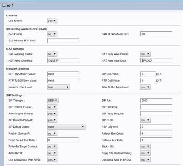
Task: Open the SIP GUID dropdown
Action: pos(145,120)
